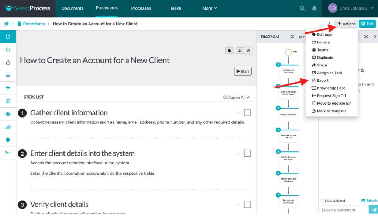Click the thumbs-up approval sidebar icon

point(8,62)
